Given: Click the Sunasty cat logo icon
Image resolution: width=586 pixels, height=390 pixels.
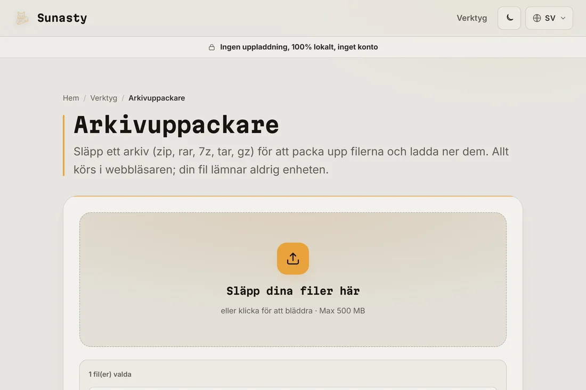Looking at the screenshot, I should (22, 18).
